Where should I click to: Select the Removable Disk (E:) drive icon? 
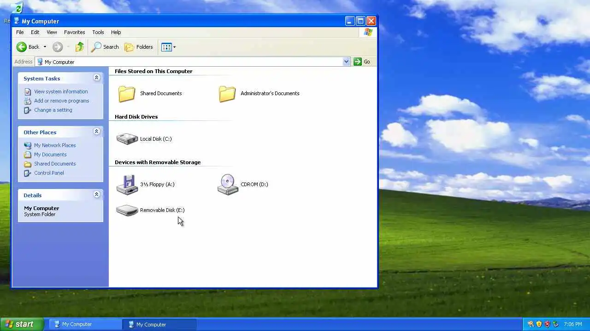point(127,210)
